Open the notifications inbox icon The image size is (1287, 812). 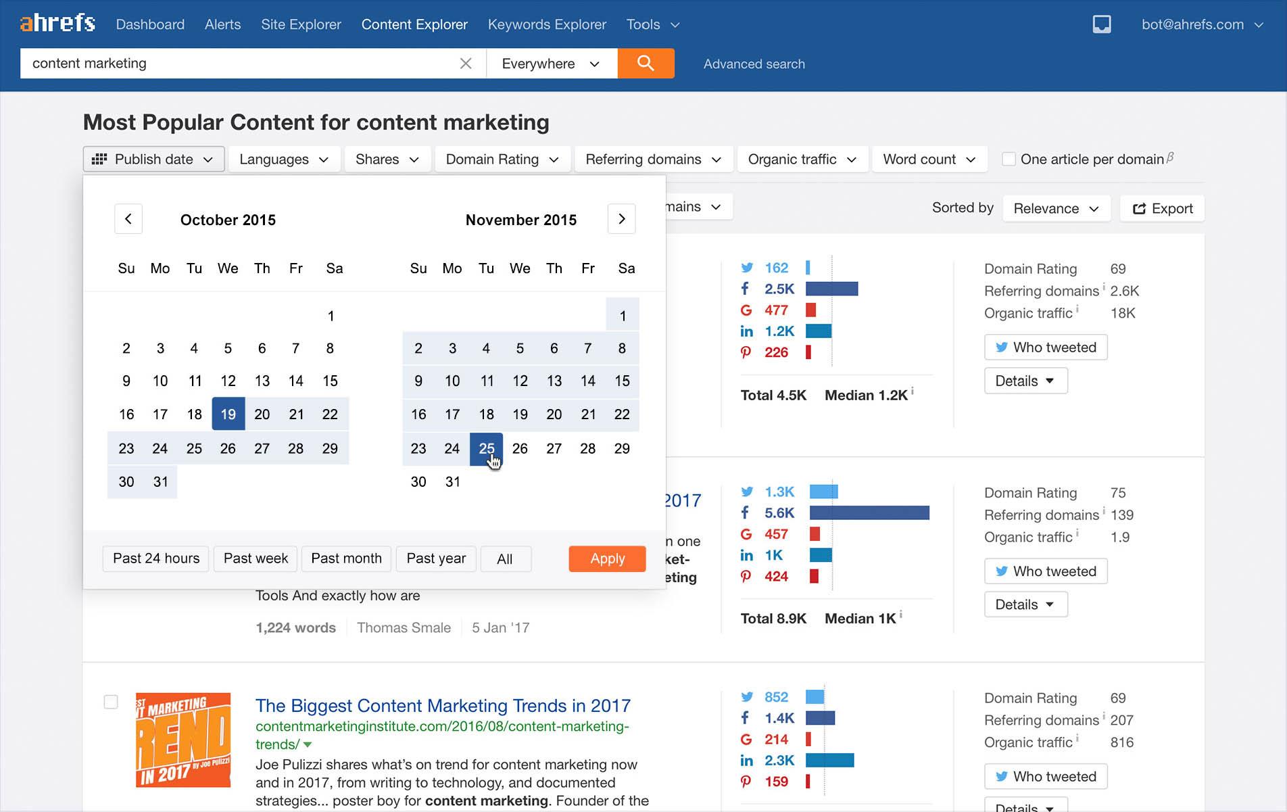pyautogui.click(x=1101, y=24)
